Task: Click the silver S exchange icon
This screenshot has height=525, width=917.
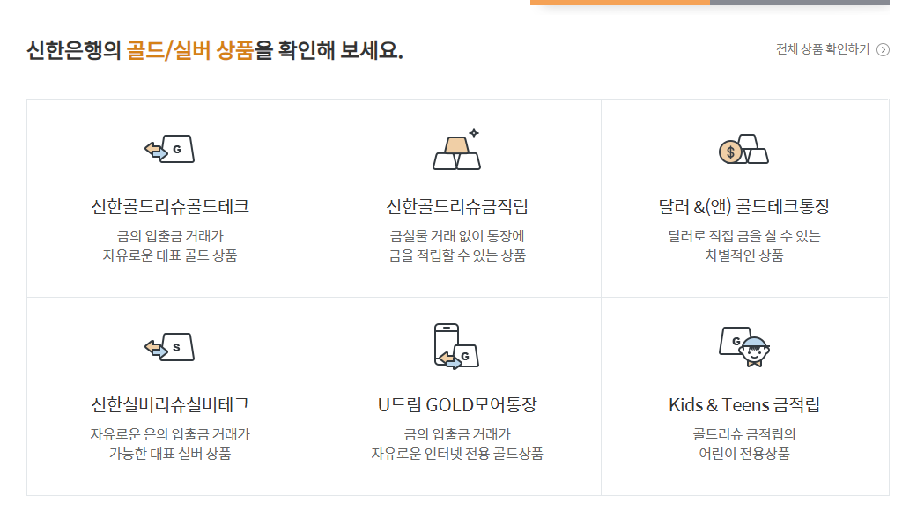Action: [170, 347]
